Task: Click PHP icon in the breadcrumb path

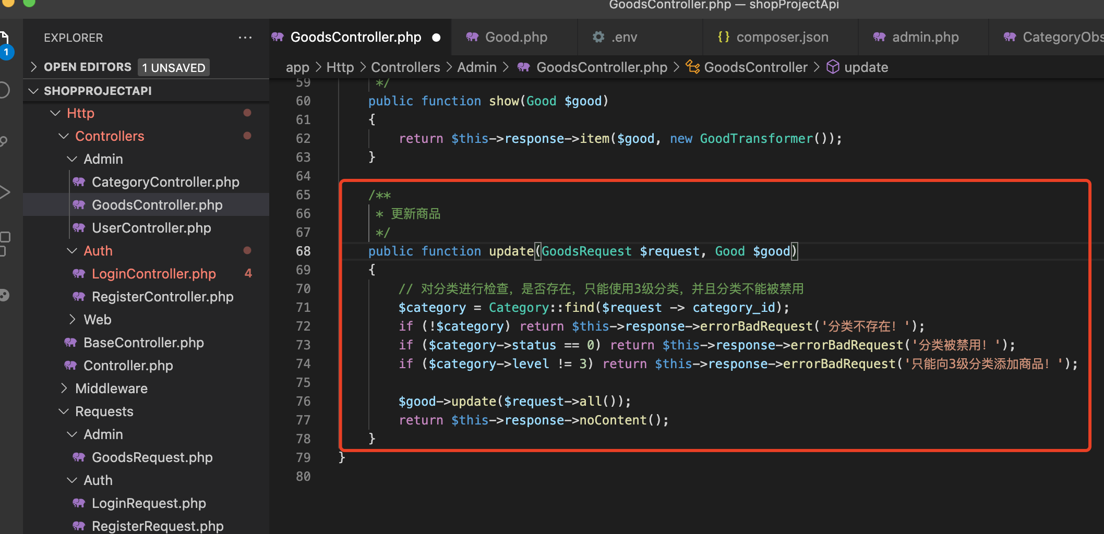Action: point(524,67)
